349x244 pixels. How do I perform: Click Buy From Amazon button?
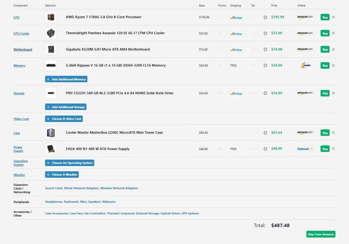(321, 234)
